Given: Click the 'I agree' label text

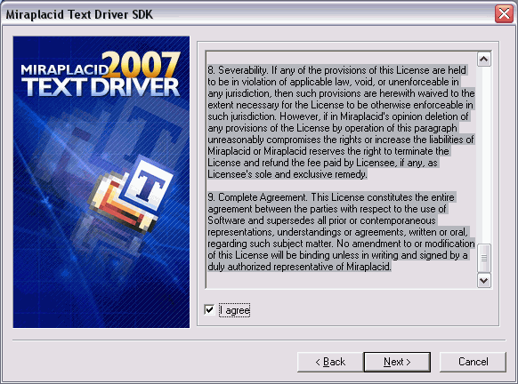Looking at the screenshot, I should coord(235,310).
